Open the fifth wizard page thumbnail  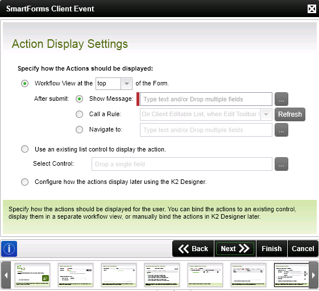click(205, 275)
